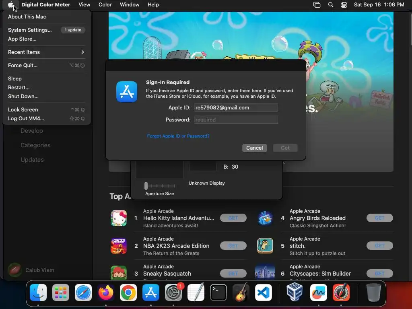Open the Apple menu icon
Screen dimensions: 412x309
10,5
